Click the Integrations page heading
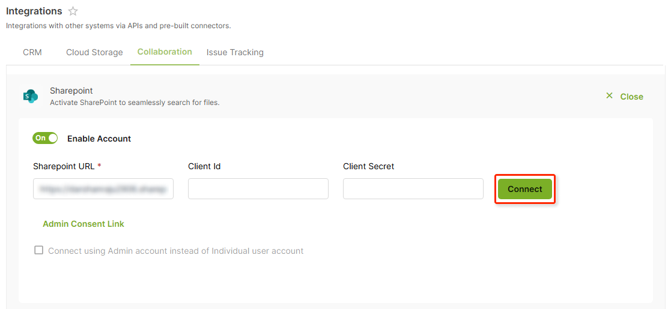 34,11
